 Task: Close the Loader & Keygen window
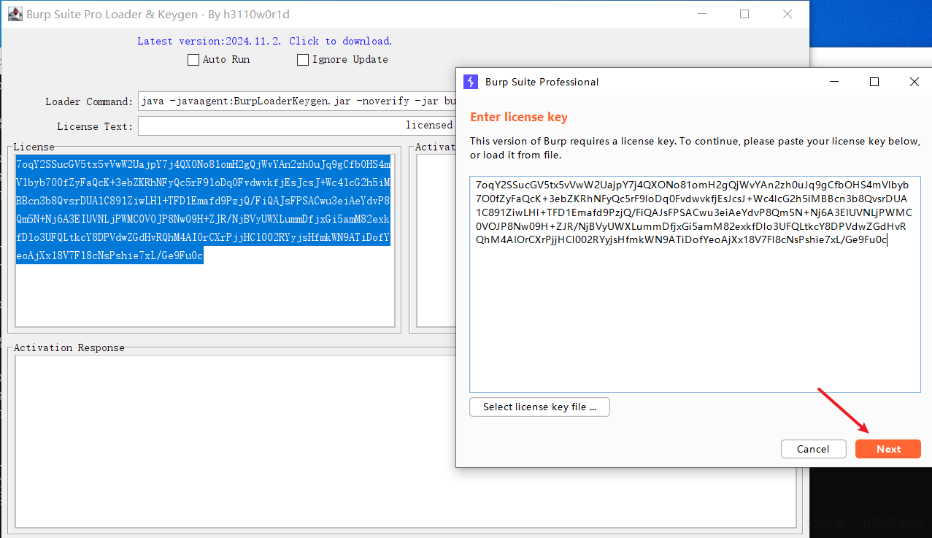[x=787, y=14]
